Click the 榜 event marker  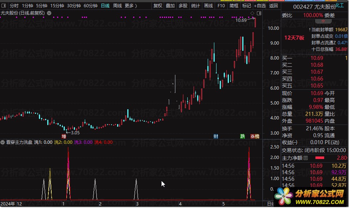pos(257,136)
